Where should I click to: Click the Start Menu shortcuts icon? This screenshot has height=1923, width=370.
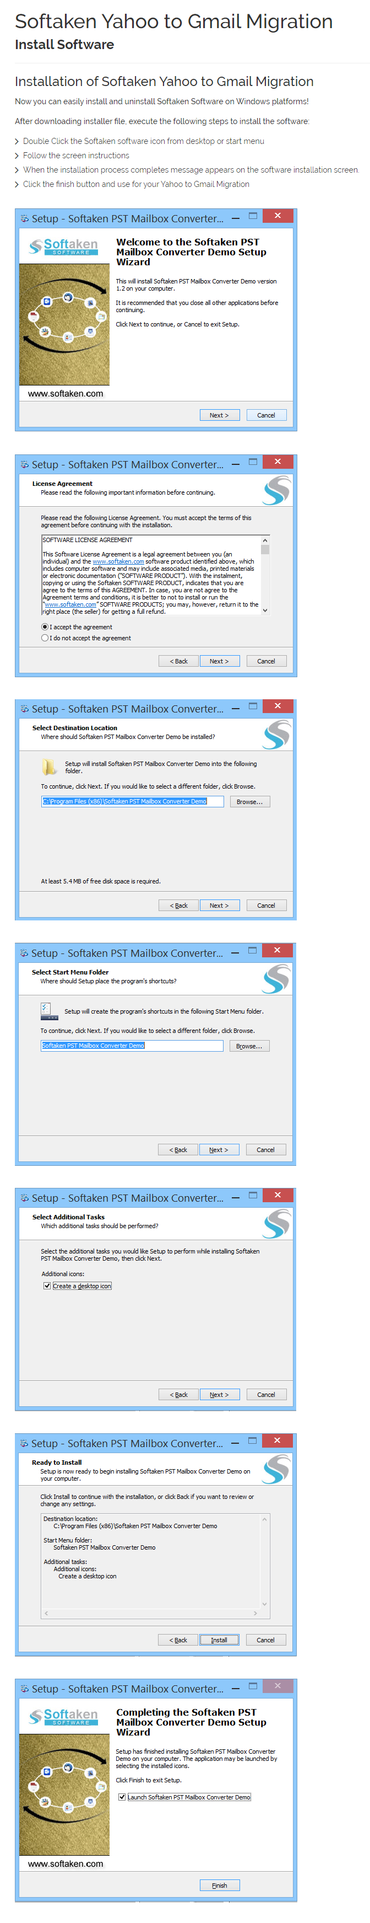49,1011
